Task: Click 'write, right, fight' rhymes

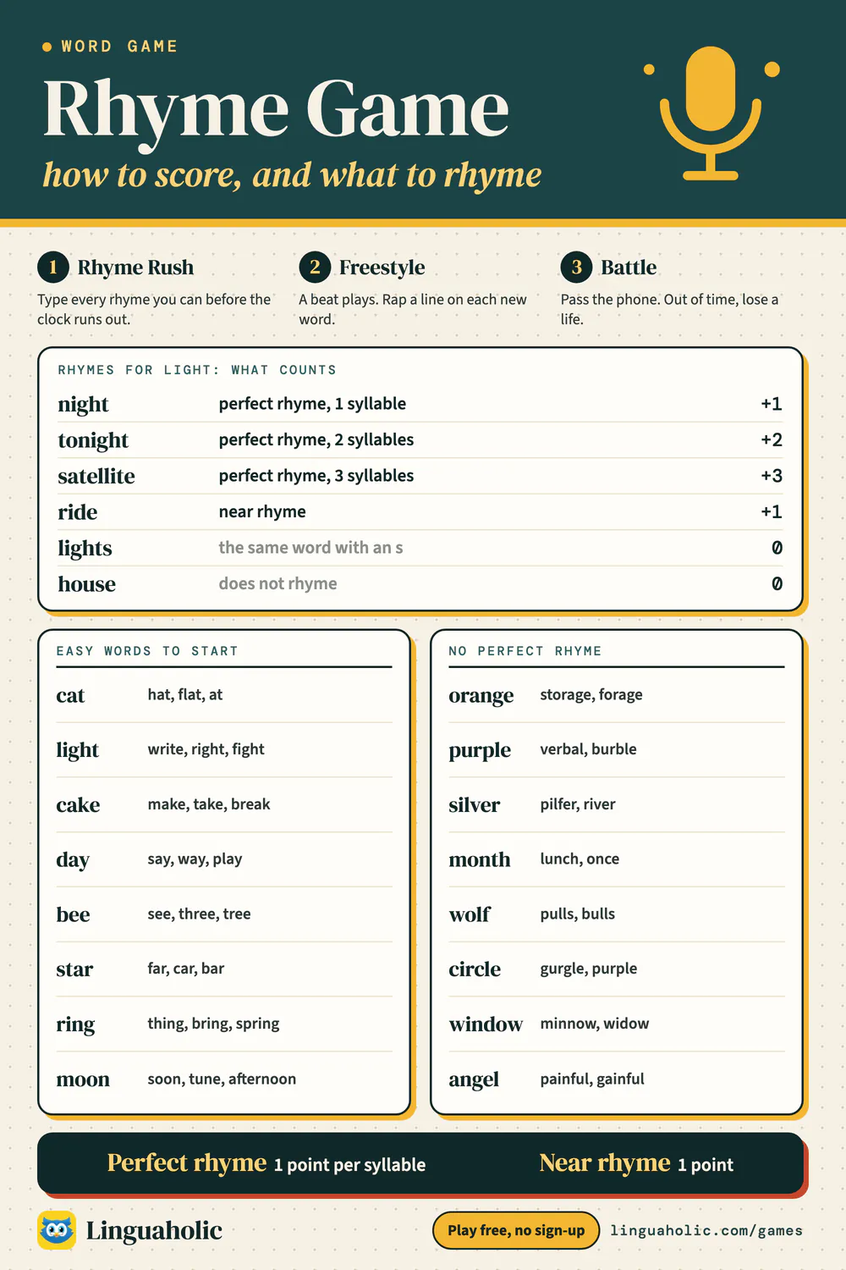Action: tap(206, 750)
